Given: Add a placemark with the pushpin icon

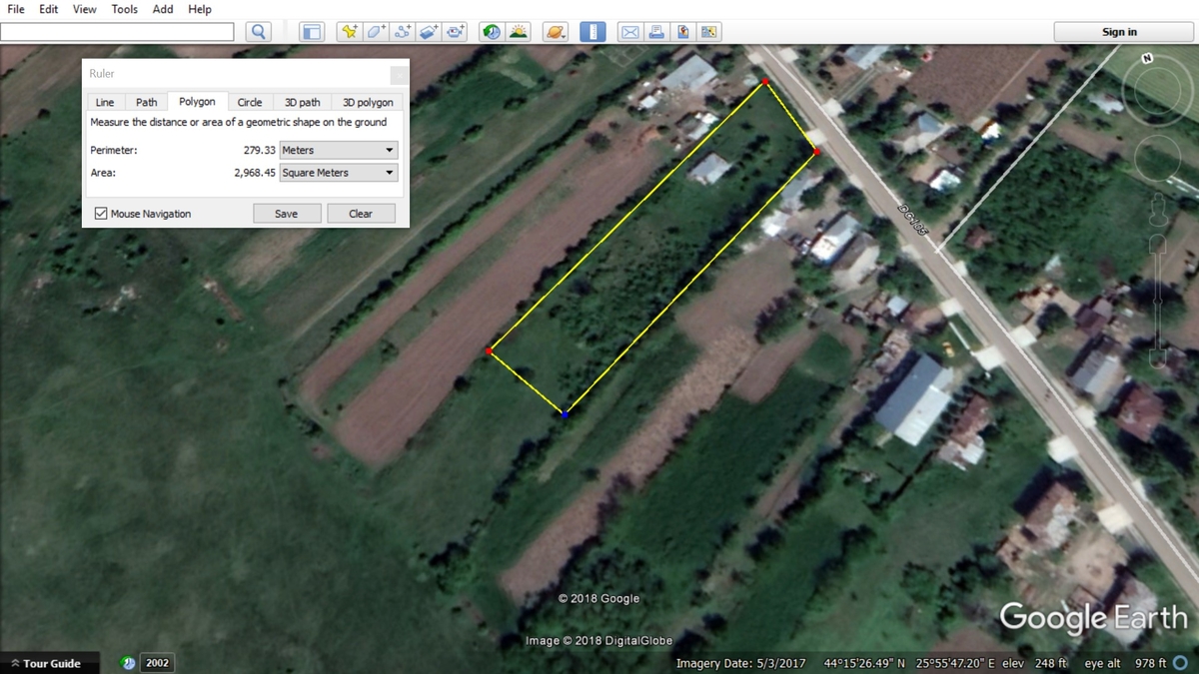Looking at the screenshot, I should (x=349, y=32).
